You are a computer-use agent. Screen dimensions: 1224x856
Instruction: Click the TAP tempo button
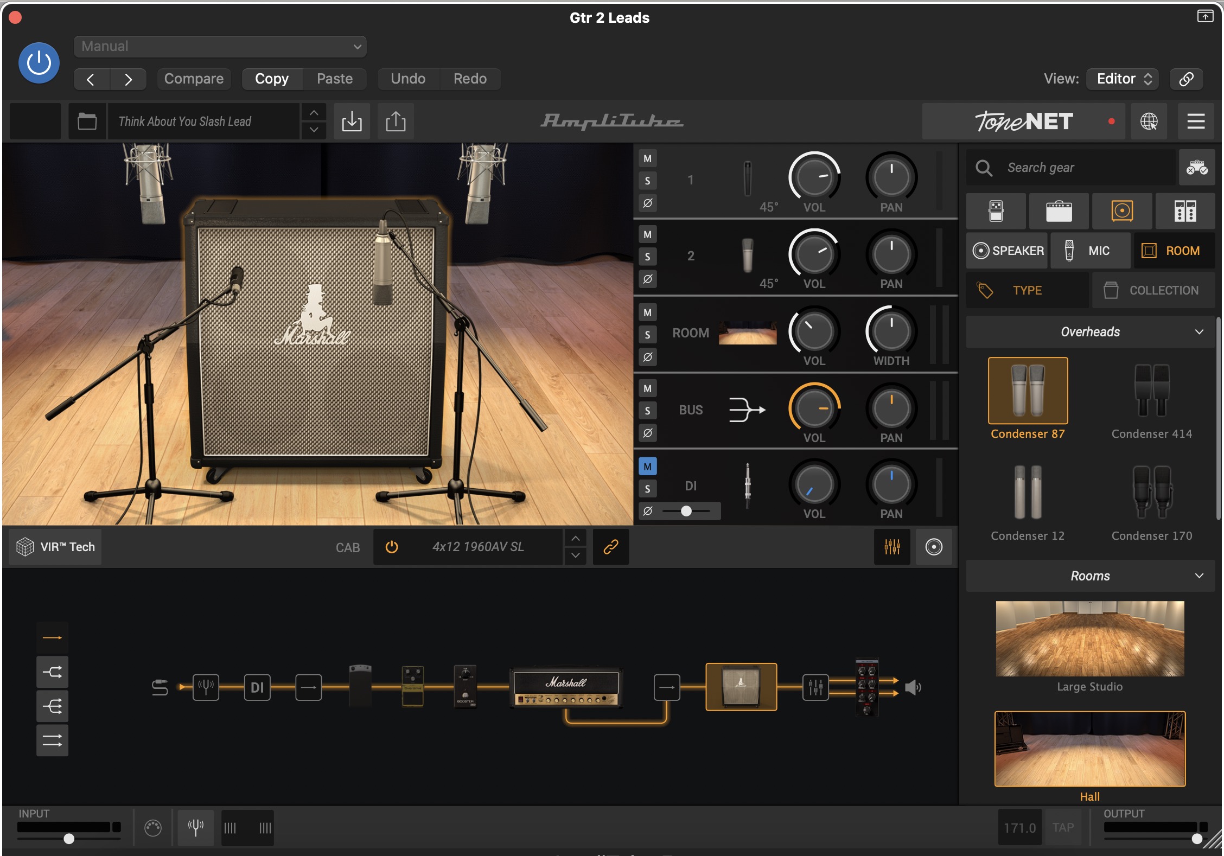coord(1063,828)
